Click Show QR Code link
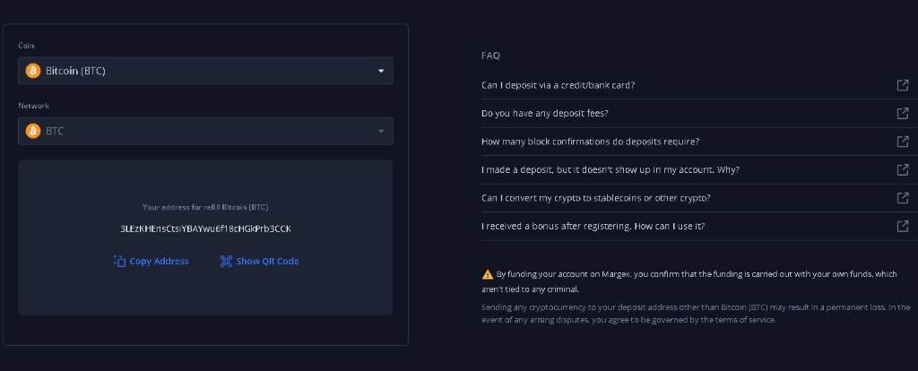The height and width of the screenshot is (371, 918). pyautogui.click(x=267, y=262)
